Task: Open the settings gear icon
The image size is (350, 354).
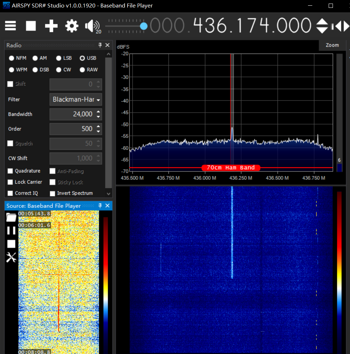Action: point(72,26)
